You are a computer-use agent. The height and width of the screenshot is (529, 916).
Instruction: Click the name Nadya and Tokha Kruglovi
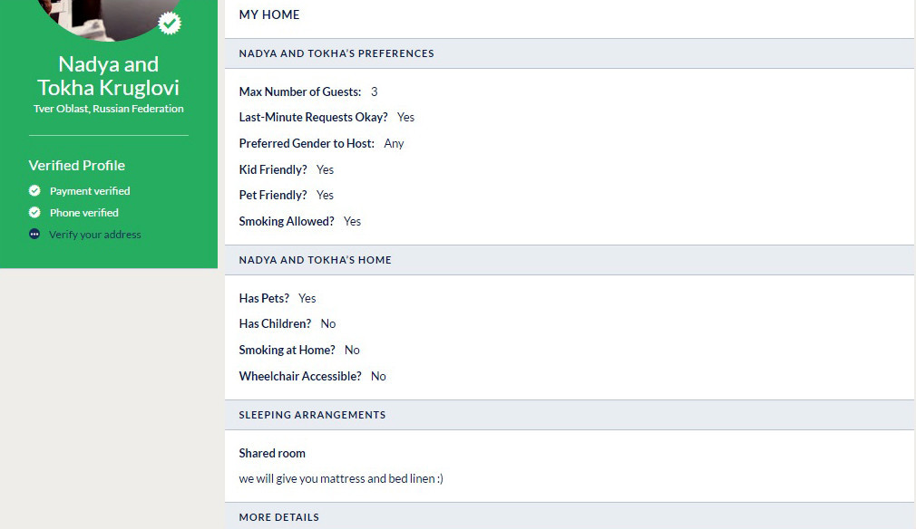pos(109,76)
